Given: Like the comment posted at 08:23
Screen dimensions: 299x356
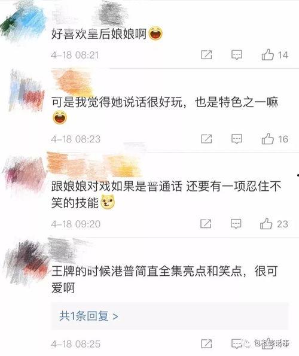Looking at the screenshot, I should pos(268,139).
